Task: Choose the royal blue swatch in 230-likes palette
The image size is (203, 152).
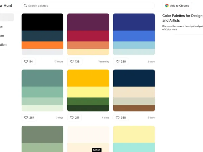Action: [134, 36]
